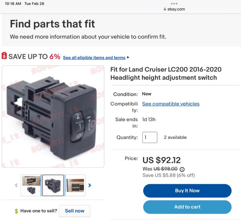Open the main headlight switch product image
The image size is (241, 222).
pyautogui.click(x=53, y=117)
